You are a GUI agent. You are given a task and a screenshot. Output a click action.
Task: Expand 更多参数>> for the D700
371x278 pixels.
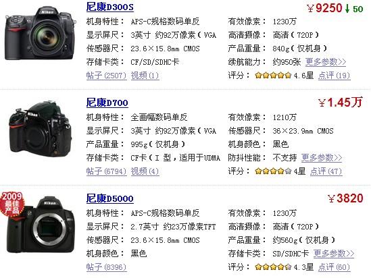322,157
